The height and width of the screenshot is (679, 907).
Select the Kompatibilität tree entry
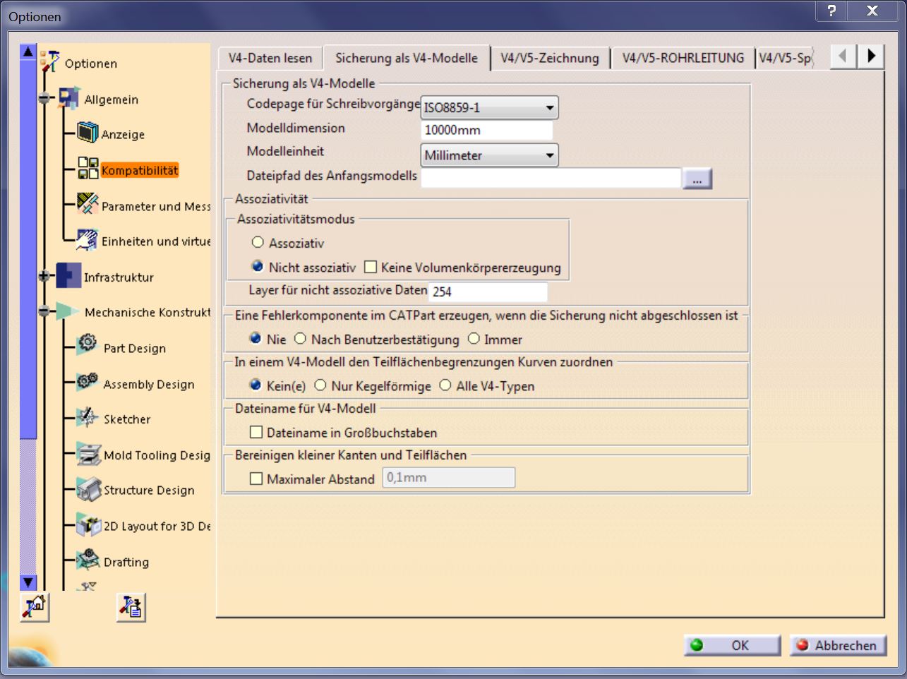tap(140, 170)
